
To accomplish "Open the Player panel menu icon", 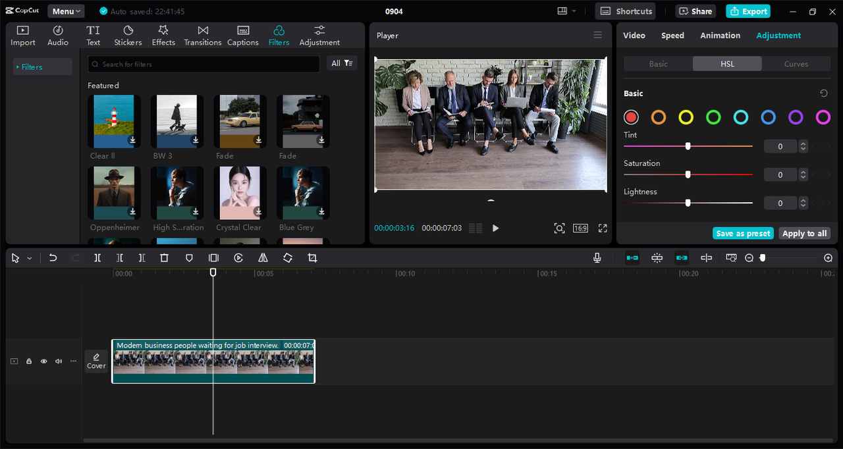I will point(597,35).
